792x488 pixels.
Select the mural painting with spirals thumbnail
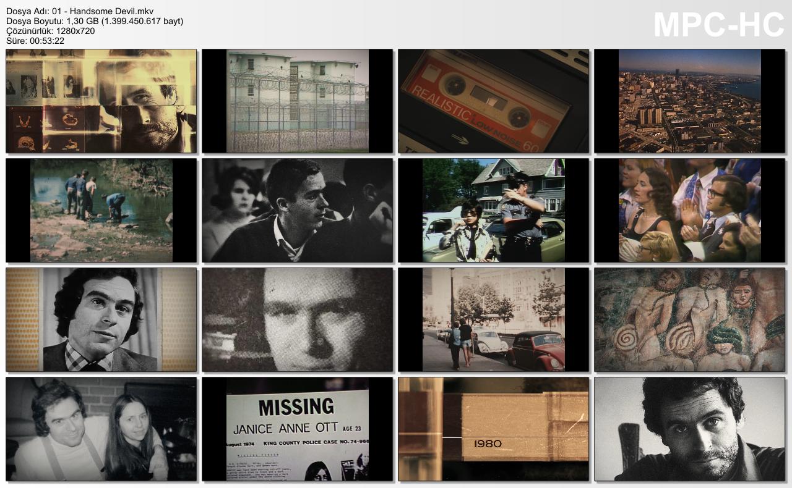tap(689, 320)
